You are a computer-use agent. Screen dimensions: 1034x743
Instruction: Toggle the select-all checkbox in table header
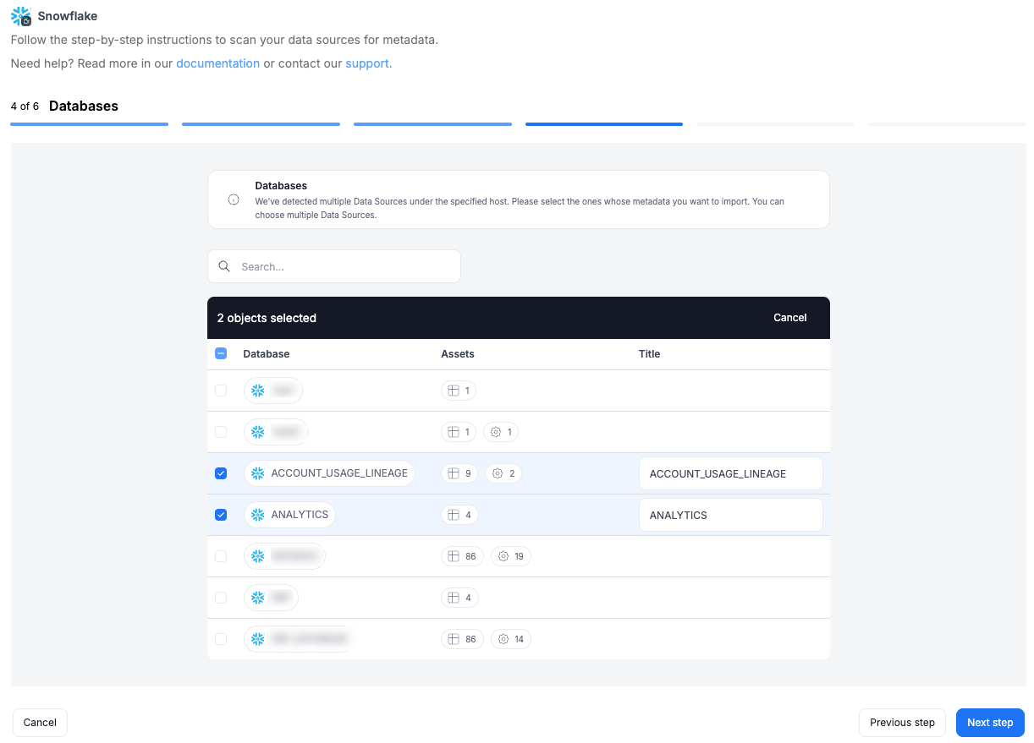[221, 354]
